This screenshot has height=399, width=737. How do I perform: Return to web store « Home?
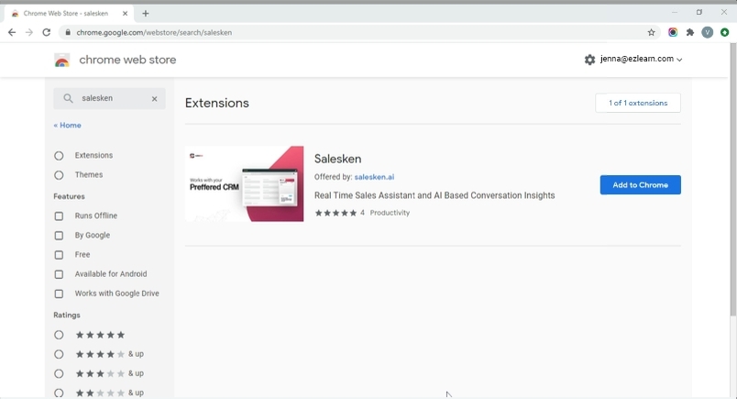click(67, 125)
